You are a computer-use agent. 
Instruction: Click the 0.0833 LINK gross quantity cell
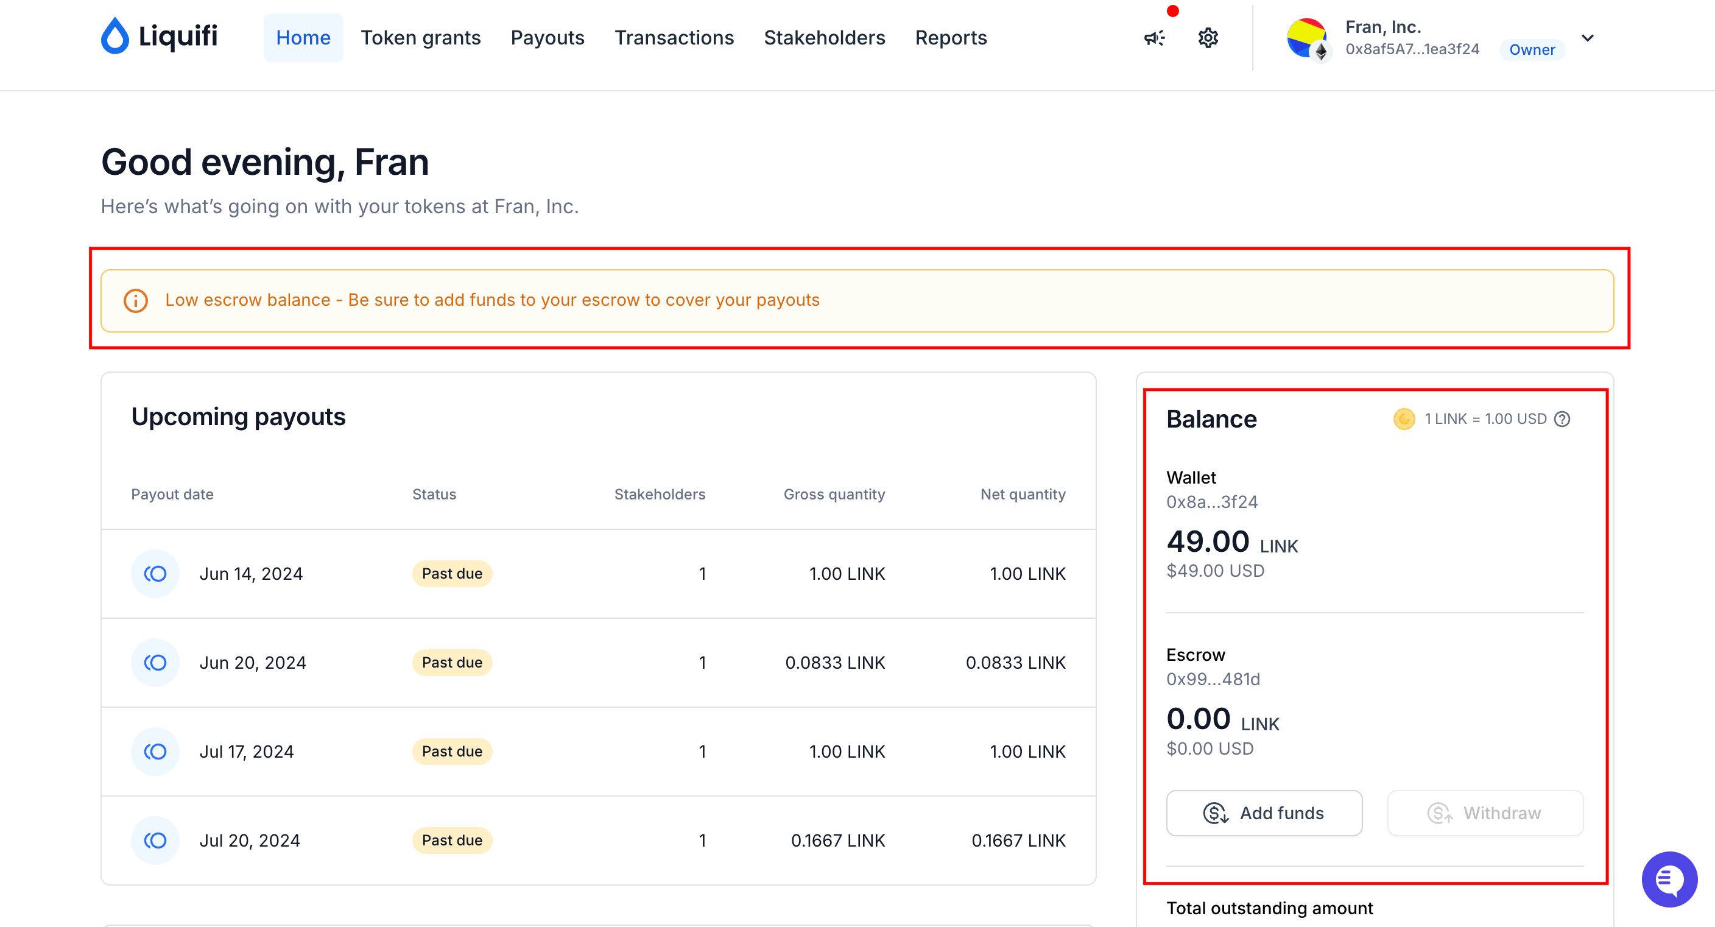[835, 663]
